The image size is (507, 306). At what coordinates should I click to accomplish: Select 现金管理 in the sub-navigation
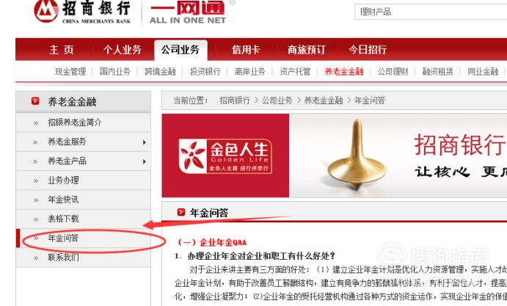(x=70, y=71)
